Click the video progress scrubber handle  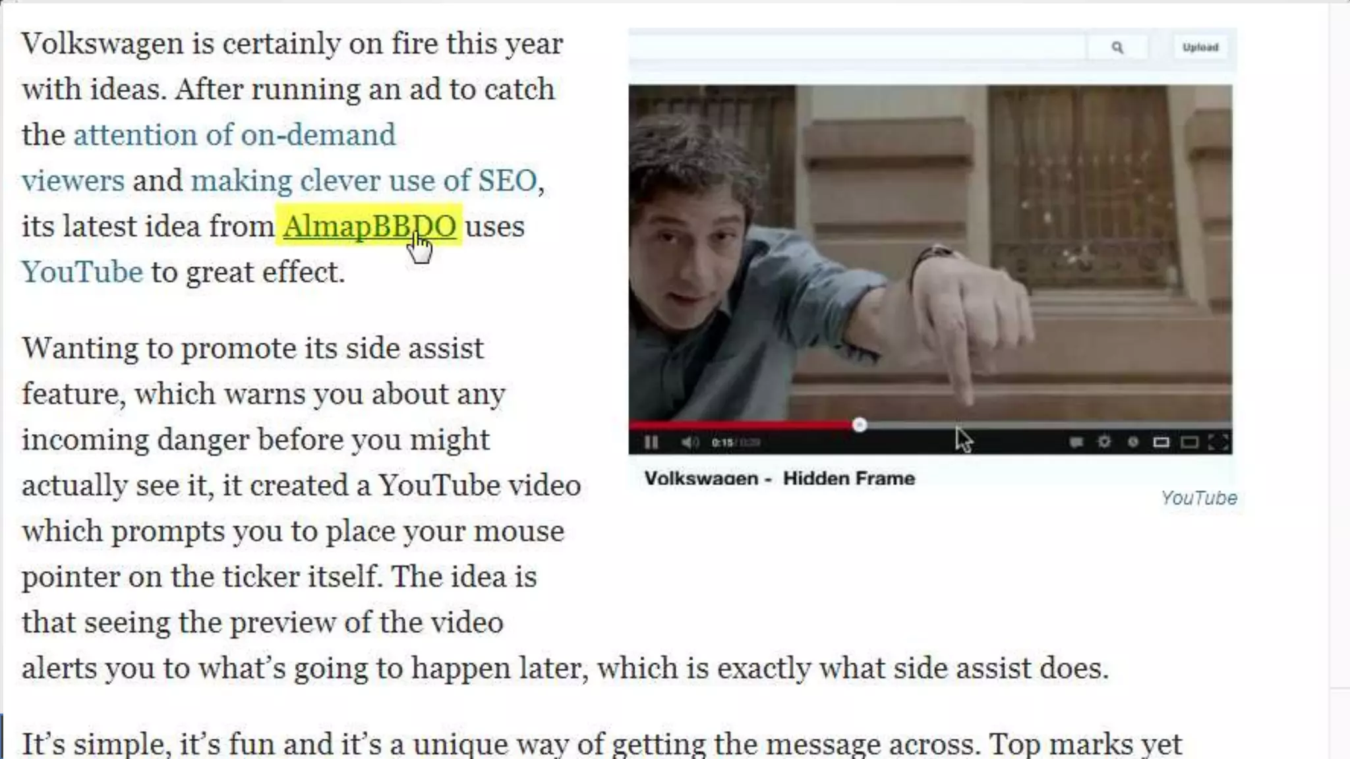(x=859, y=425)
